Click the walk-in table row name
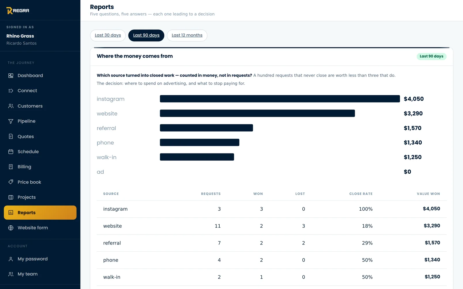 (112, 277)
